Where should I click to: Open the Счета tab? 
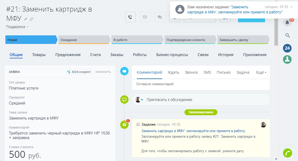[x=95, y=55]
